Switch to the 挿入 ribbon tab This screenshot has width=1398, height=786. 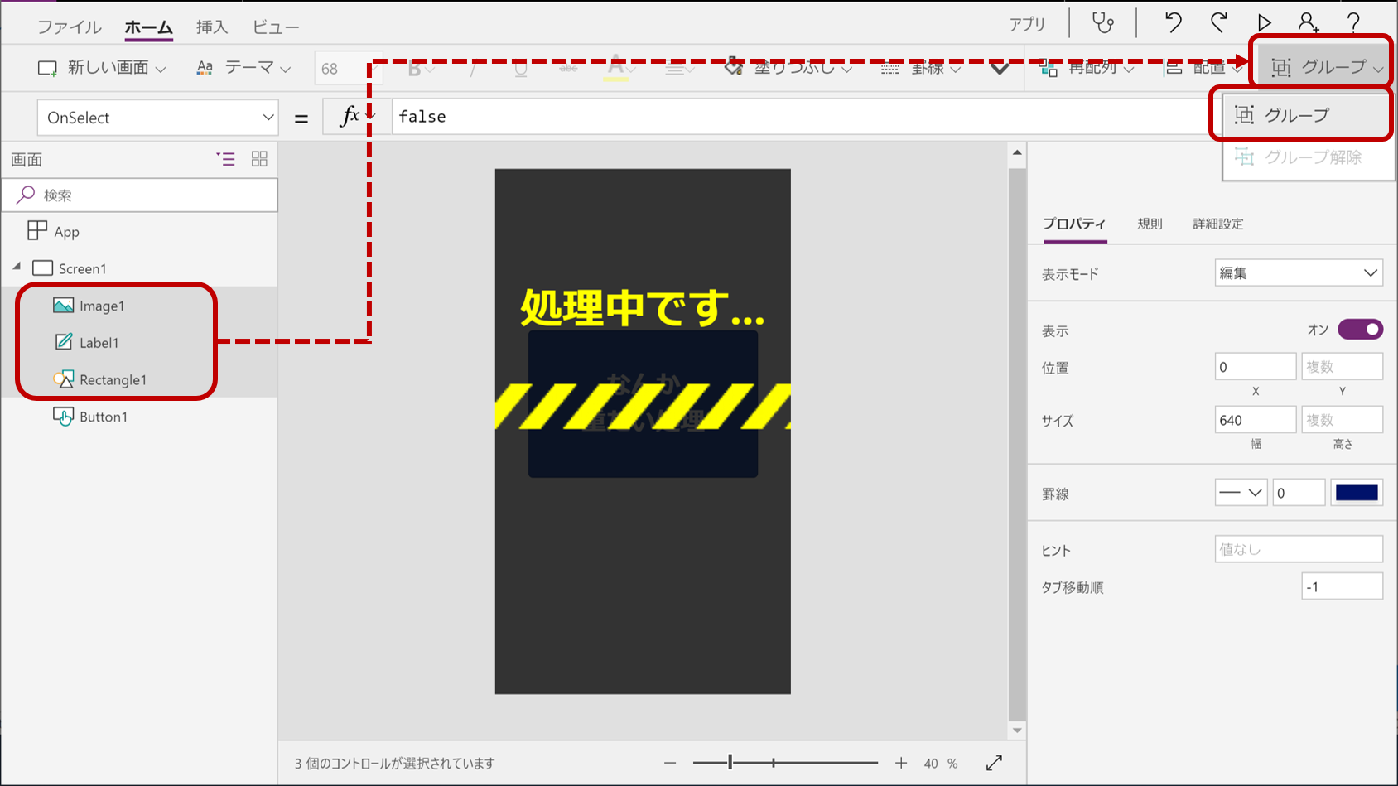pos(211,26)
